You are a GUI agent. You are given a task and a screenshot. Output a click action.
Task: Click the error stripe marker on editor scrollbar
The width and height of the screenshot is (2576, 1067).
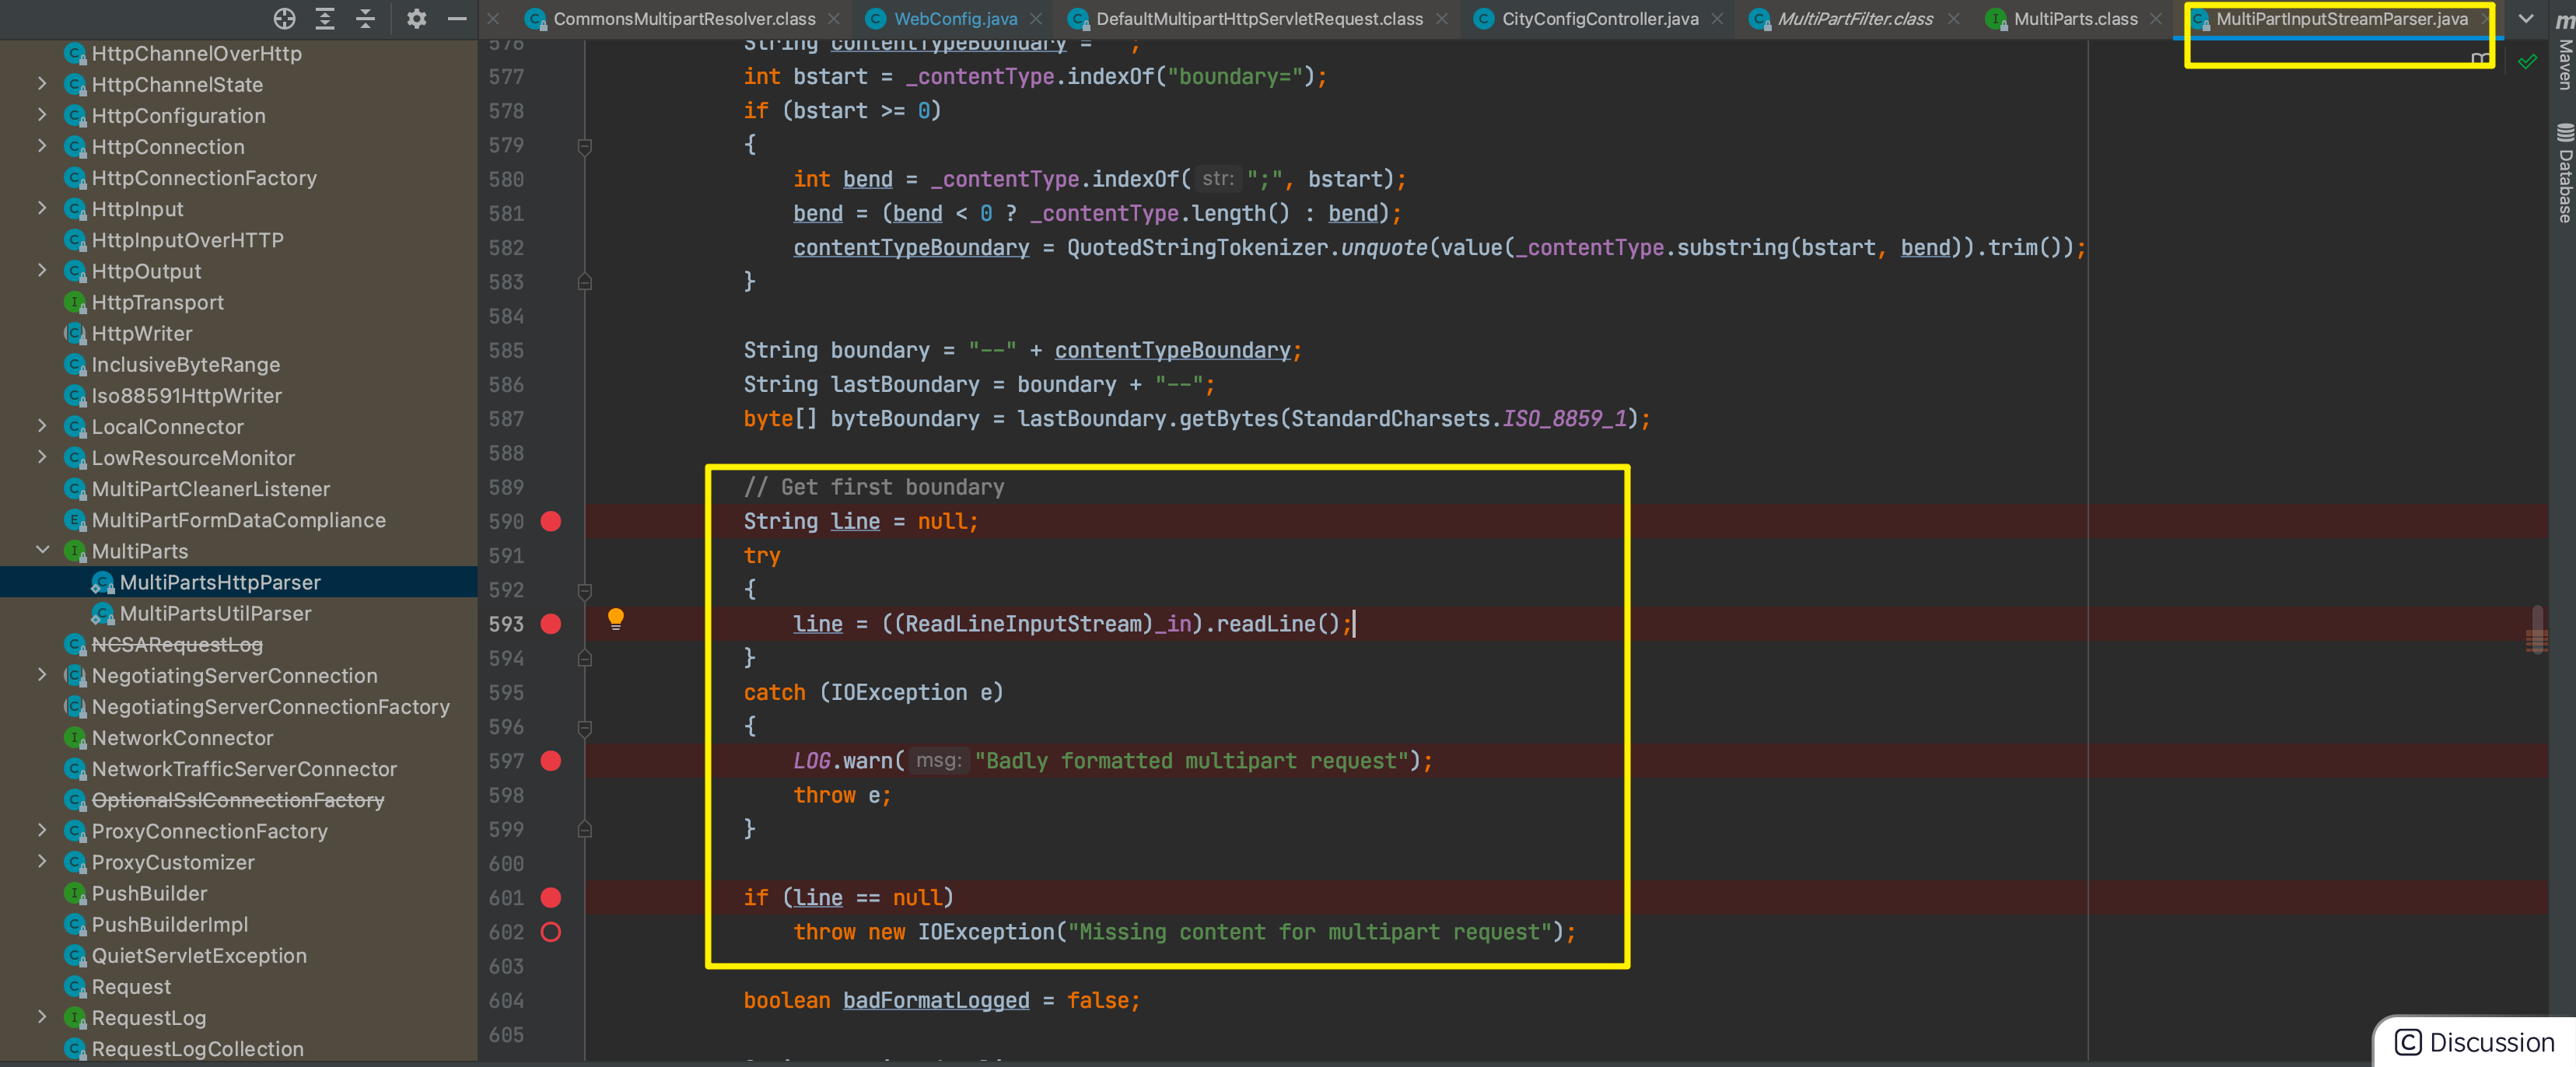2537,640
